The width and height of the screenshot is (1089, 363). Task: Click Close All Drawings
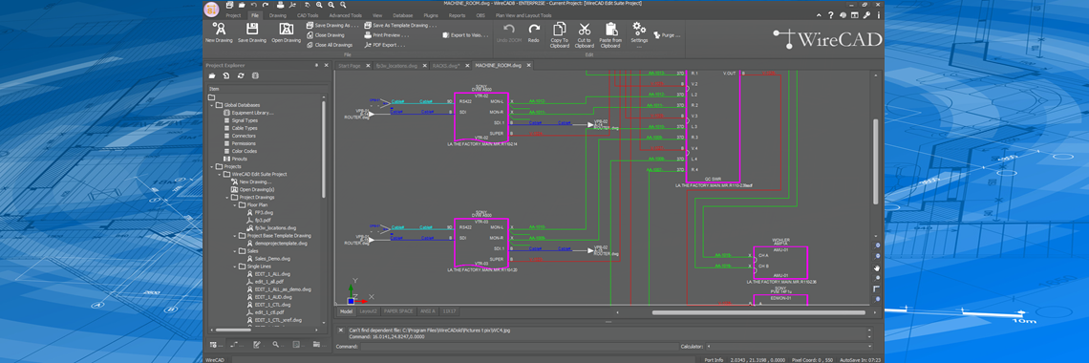(x=330, y=45)
